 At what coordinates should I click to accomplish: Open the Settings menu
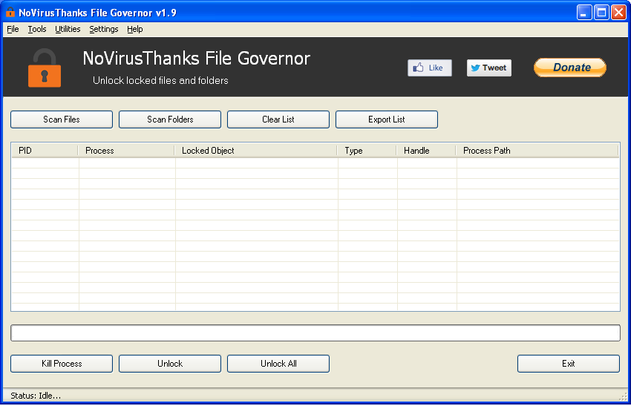[x=104, y=29]
